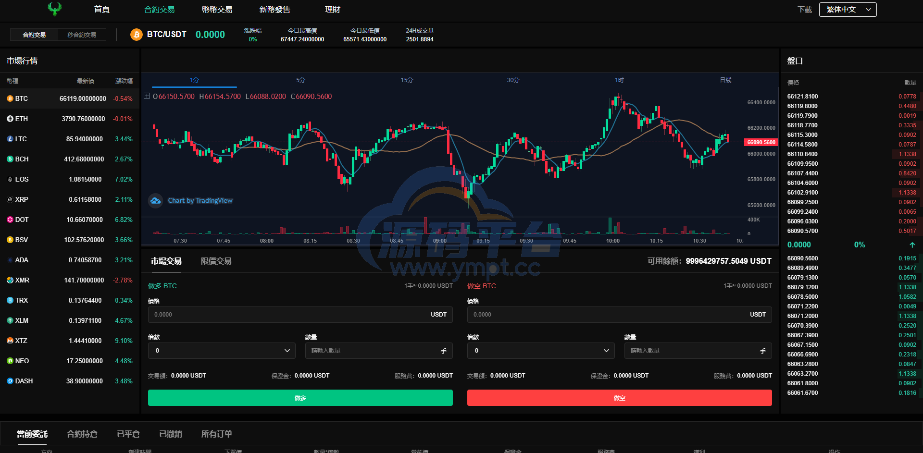Select the 30分 chart interval tab
This screenshot has height=453, width=923.
(x=513, y=80)
